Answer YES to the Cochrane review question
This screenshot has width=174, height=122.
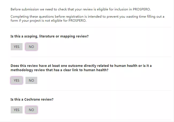[16, 110]
